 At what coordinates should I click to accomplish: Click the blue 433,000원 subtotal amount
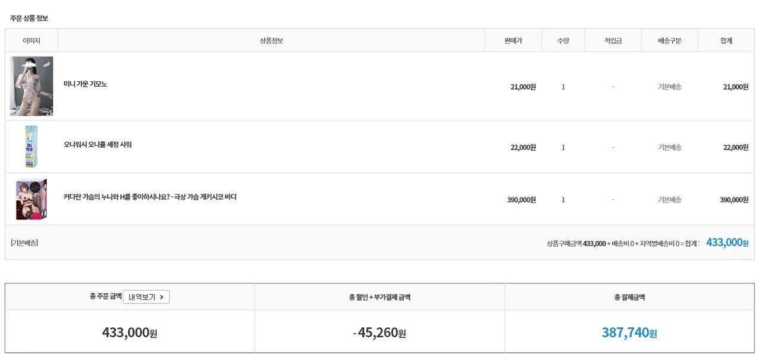[x=727, y=243]
